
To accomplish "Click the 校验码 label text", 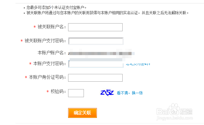I will pyautogui.click(x=58, y=92).
